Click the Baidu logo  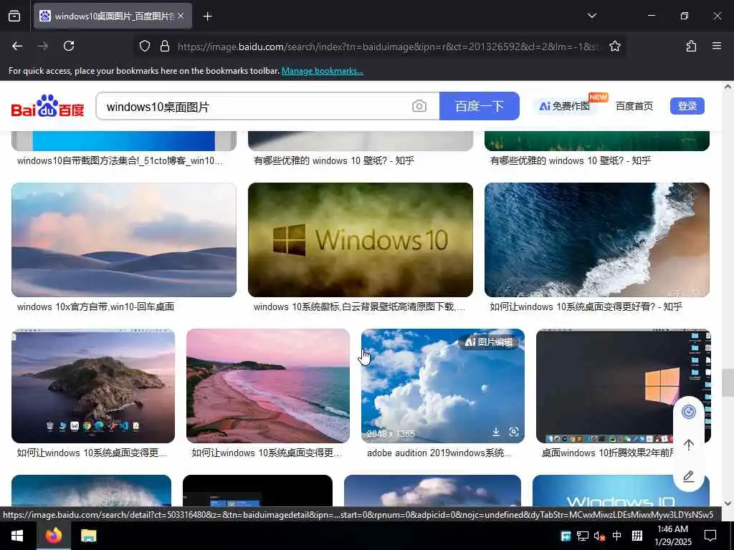pyautogui.click(x=48, y=106)
